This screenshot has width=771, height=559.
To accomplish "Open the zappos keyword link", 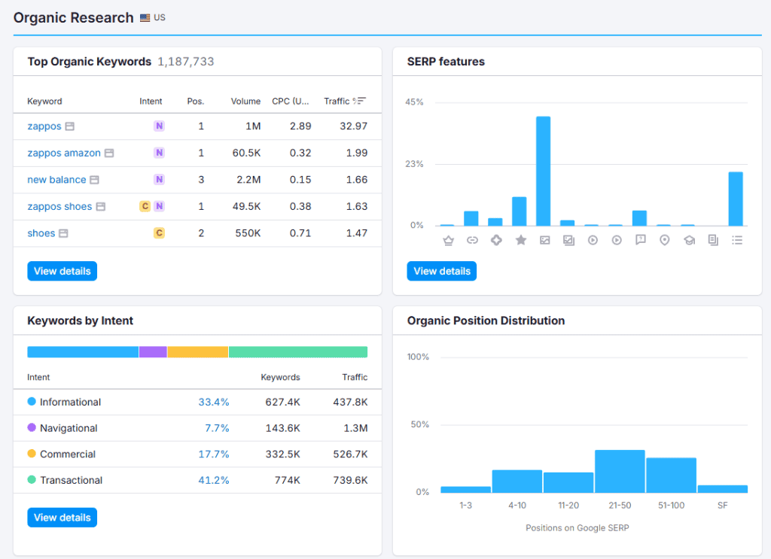I will tap(44, 126).
